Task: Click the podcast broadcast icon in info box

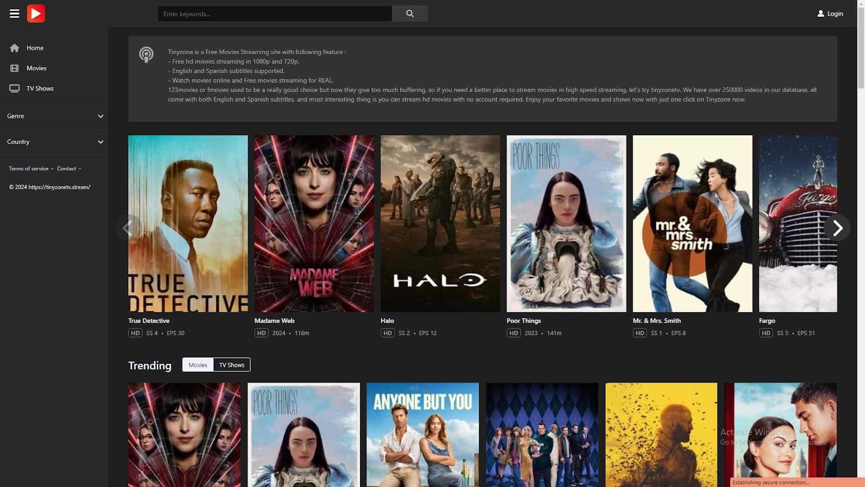Action: point(146,55)
